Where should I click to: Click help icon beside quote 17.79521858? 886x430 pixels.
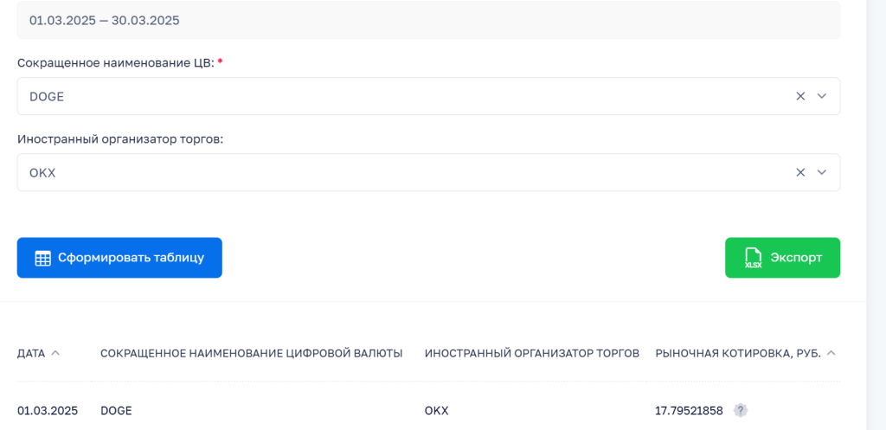click(740, 410)
